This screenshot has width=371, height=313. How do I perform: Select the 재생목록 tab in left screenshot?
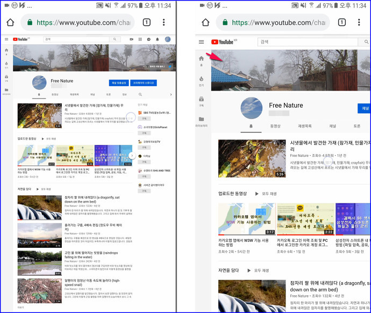click(x=74, y=94)
